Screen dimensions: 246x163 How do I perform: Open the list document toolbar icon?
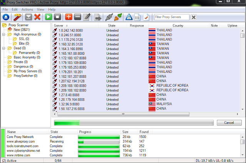pos(137,17)
